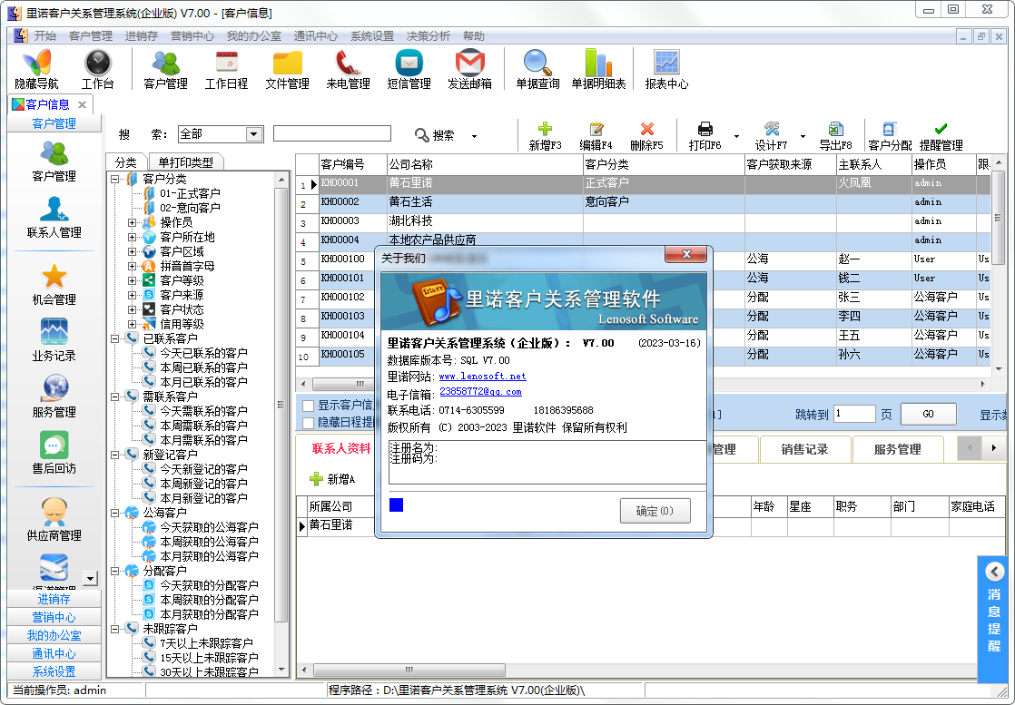
Task: Open the 系统设置 menu in menu bar
Action: (x=372, y=36)
